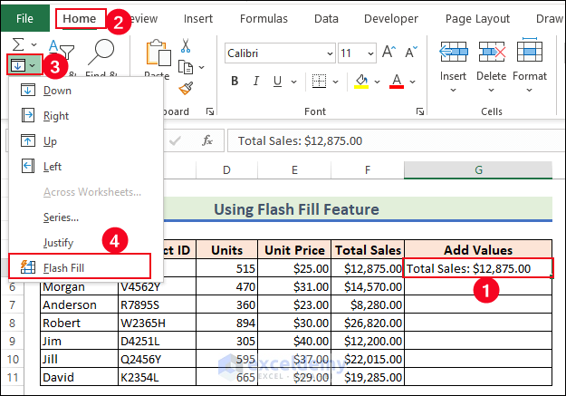Open the Formulas ribbon tab
The height and width of the screenshot is (396, 566).
click(264, 18)
